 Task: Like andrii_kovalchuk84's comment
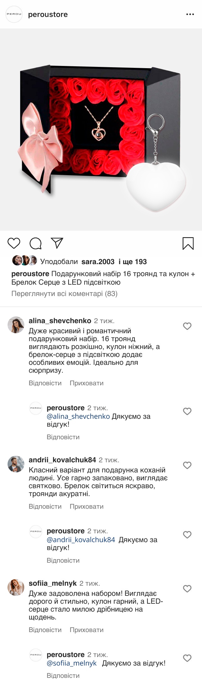click(187, 465)
